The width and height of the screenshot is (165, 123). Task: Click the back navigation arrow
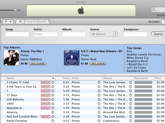coord(6,22)
